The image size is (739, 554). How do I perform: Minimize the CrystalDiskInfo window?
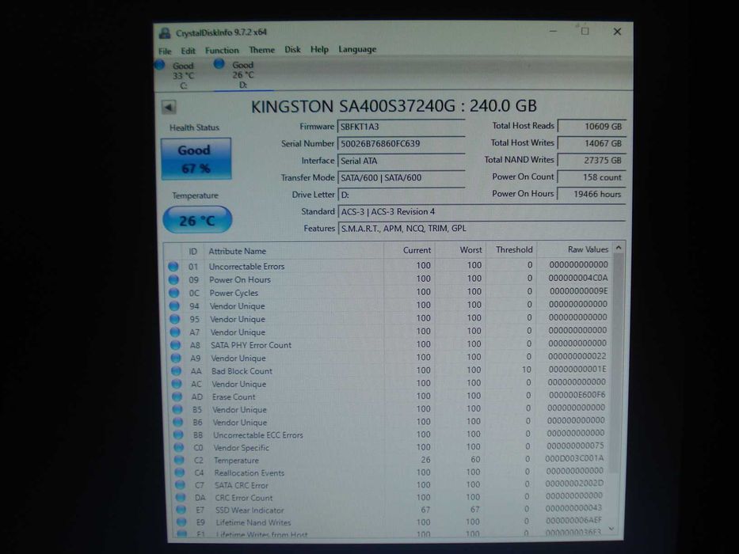pyautogui.click(x=554, y=32)
